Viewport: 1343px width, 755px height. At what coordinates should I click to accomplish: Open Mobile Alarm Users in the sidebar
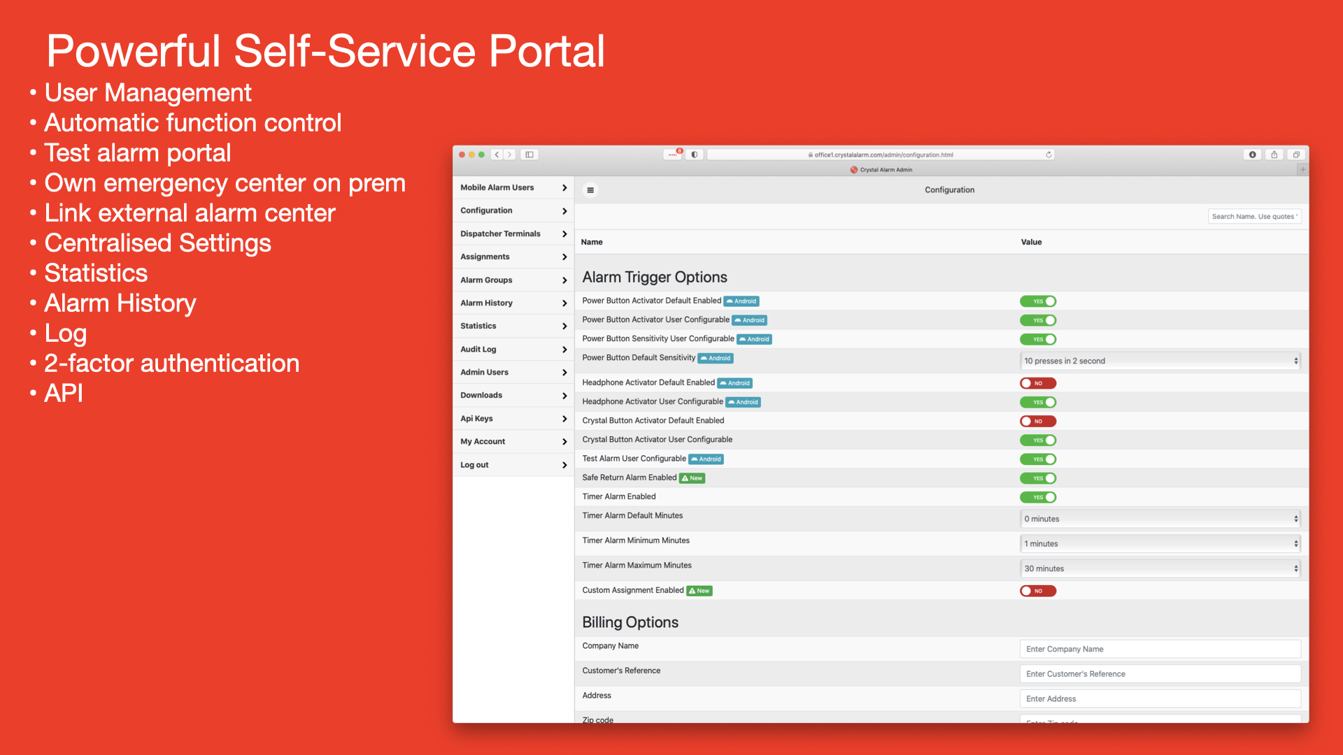[x=513, y=187]
